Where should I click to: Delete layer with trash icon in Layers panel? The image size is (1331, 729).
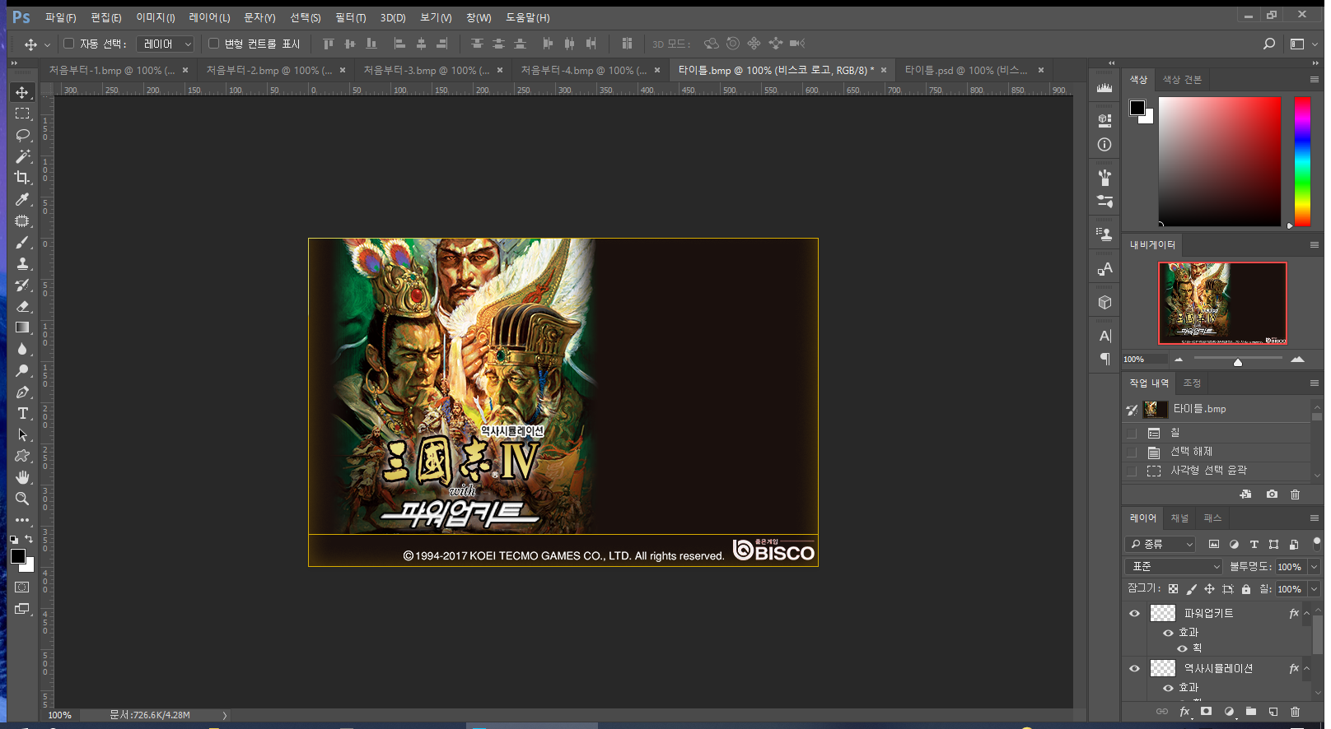[1295, 712]
